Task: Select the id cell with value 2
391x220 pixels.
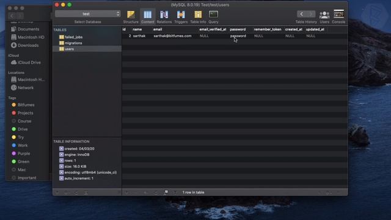Action: [x=130, y=36]
